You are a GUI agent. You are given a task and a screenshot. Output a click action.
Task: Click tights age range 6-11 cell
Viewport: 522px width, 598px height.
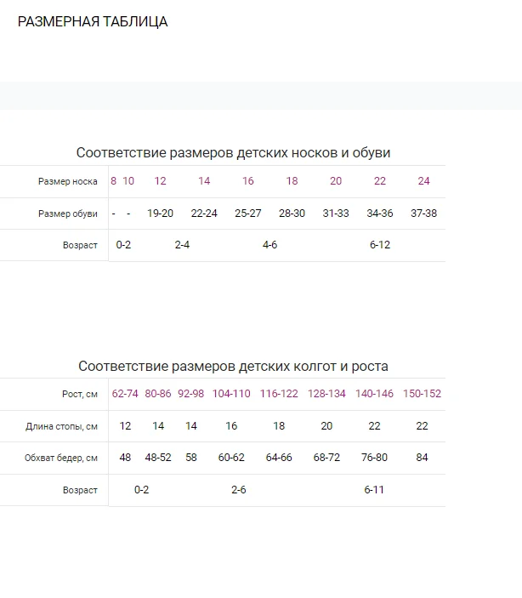[x=374, y=490]
